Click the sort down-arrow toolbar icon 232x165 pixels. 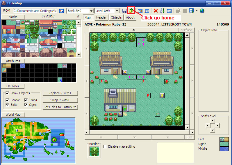point(163,11)
